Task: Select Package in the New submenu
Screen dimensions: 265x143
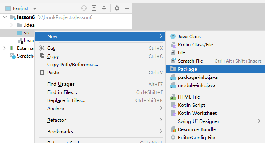Action: tap(215, 69)
